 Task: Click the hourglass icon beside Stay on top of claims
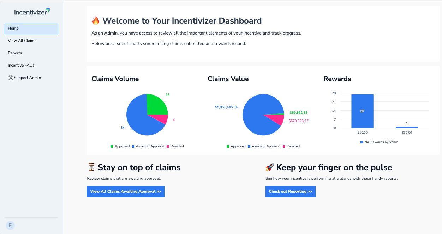tap(91, 167)
